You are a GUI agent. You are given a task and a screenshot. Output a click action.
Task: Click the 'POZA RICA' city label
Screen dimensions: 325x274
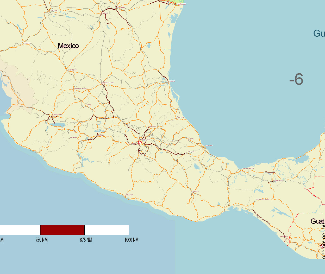180,117
